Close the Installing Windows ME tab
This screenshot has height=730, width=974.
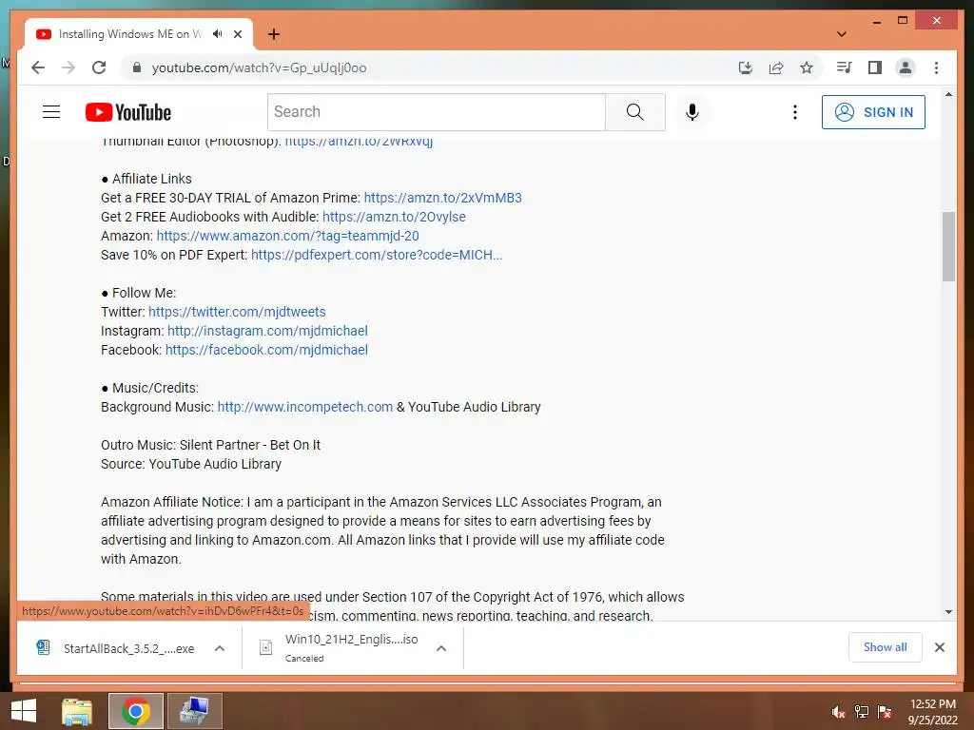(237, 34)
